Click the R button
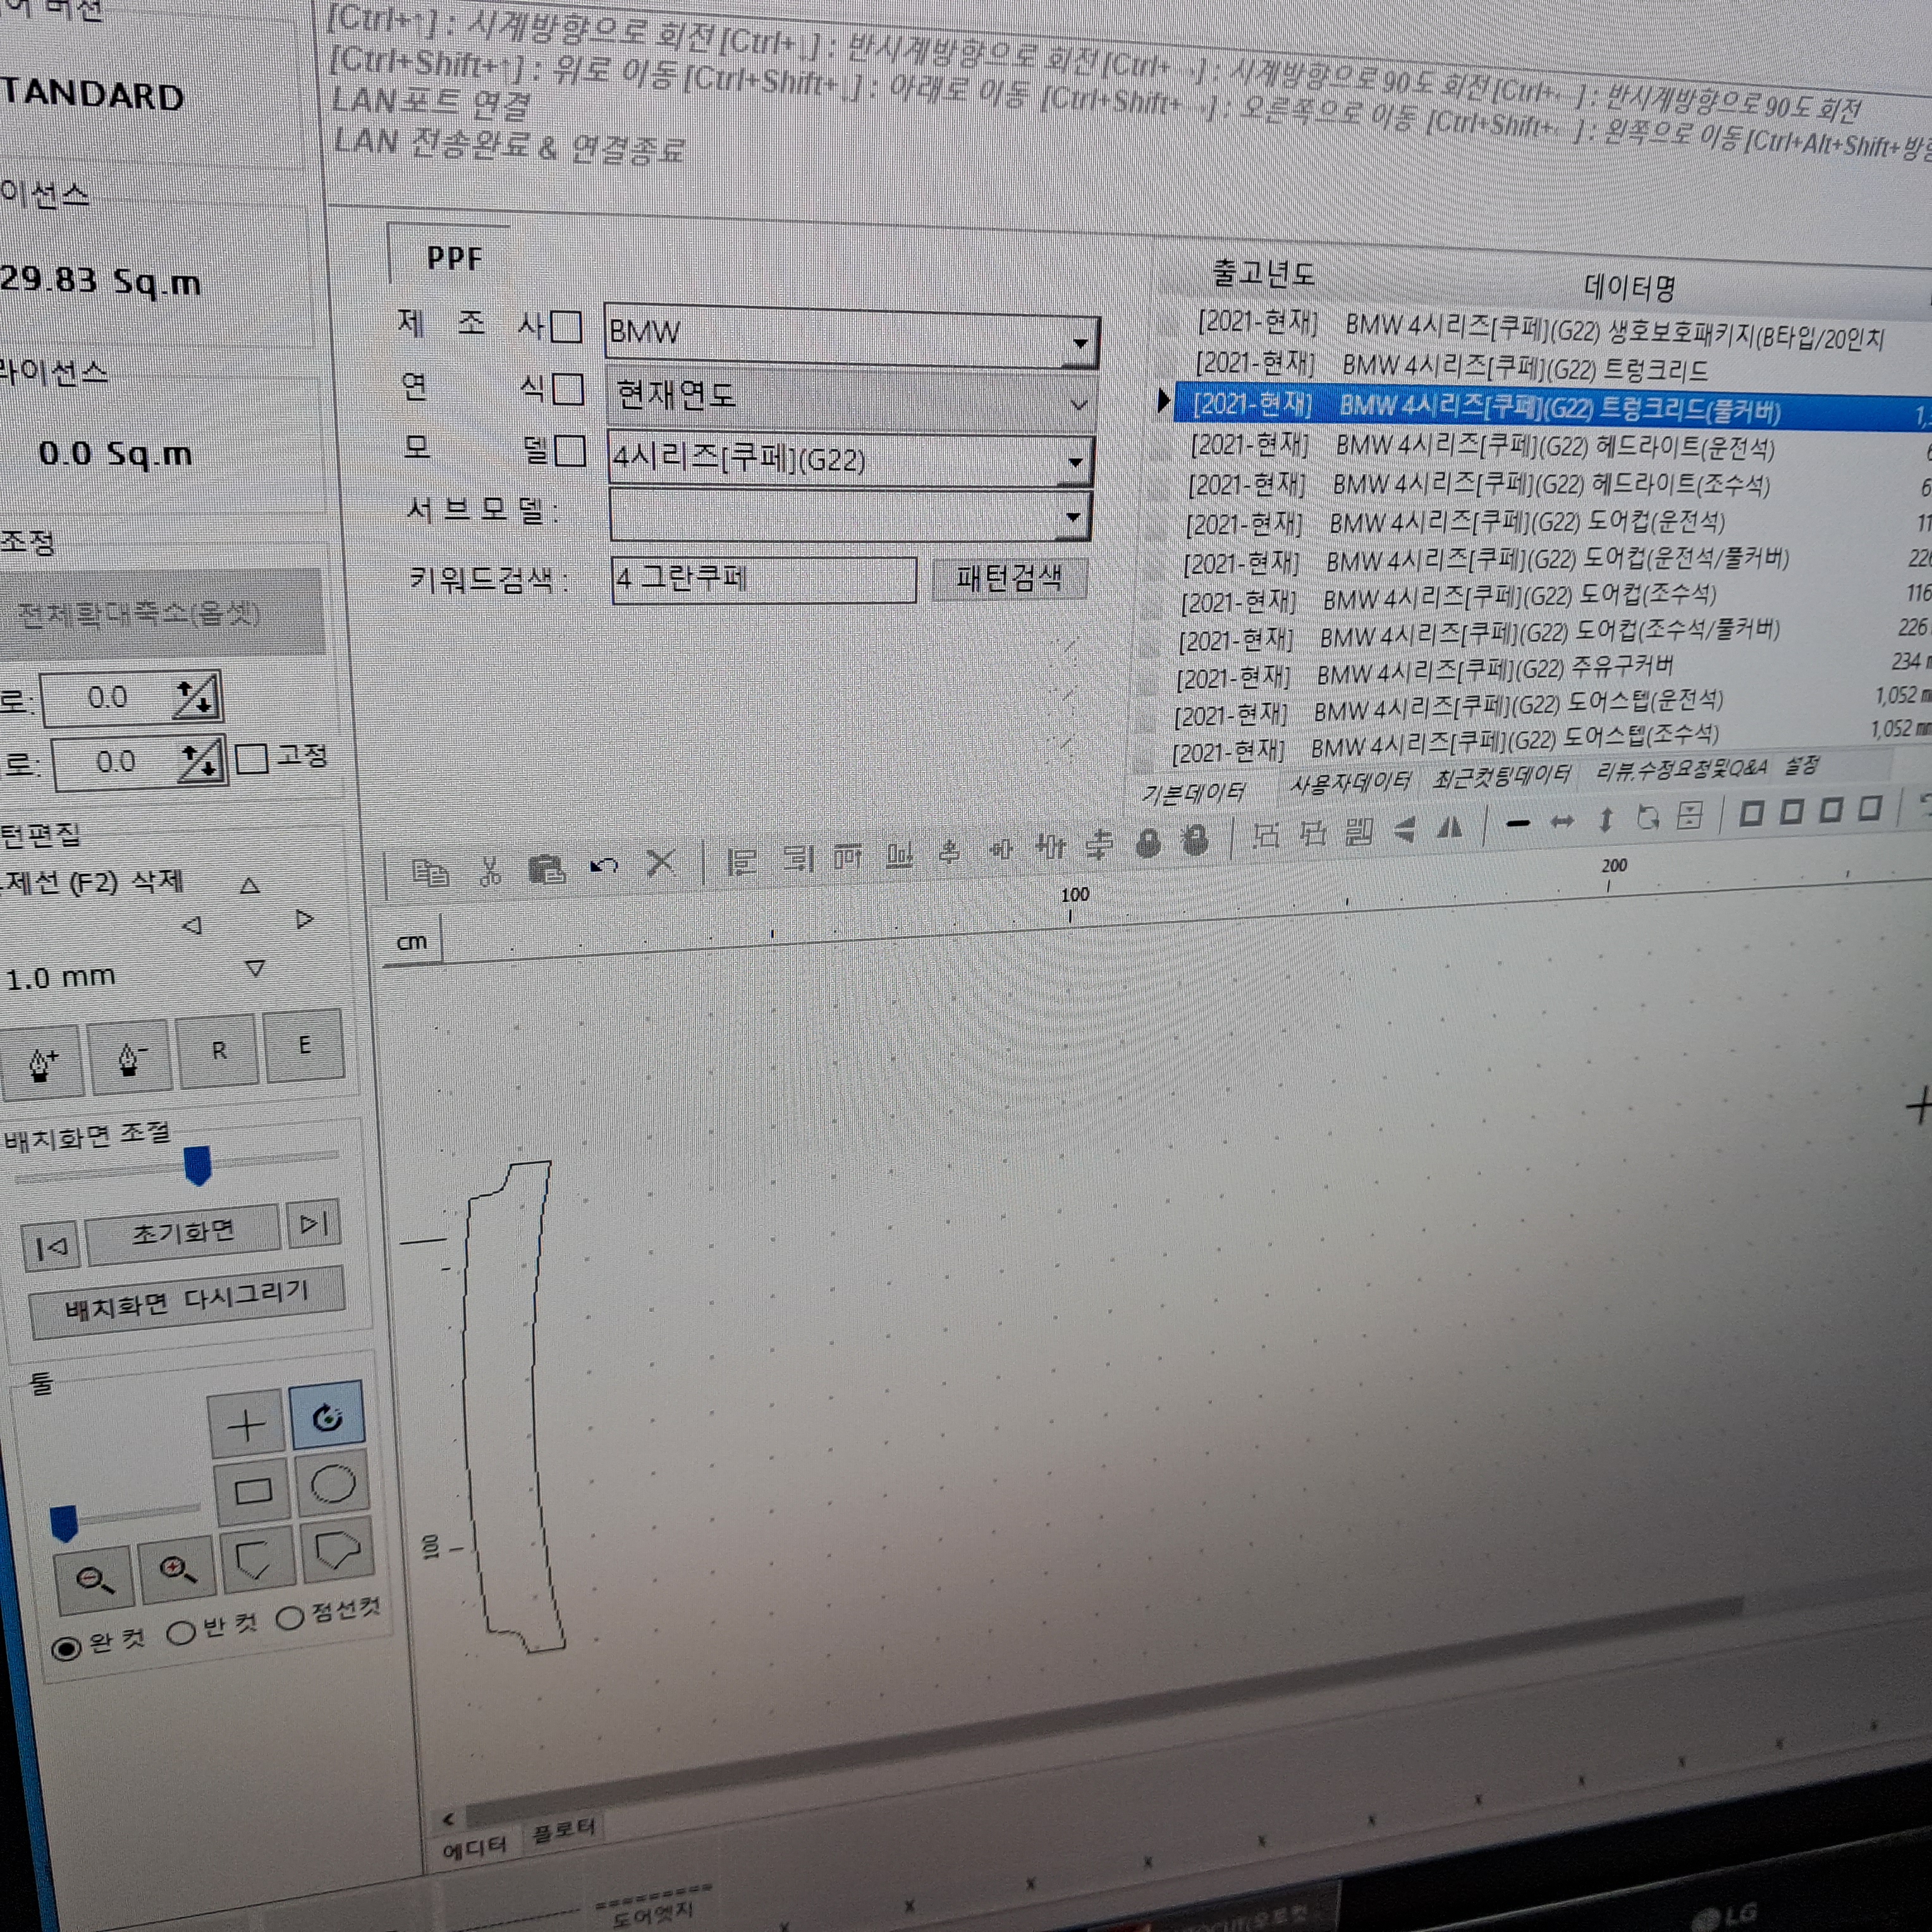Screen dimensions: 1932x1932 click(x=218, y=1051)
